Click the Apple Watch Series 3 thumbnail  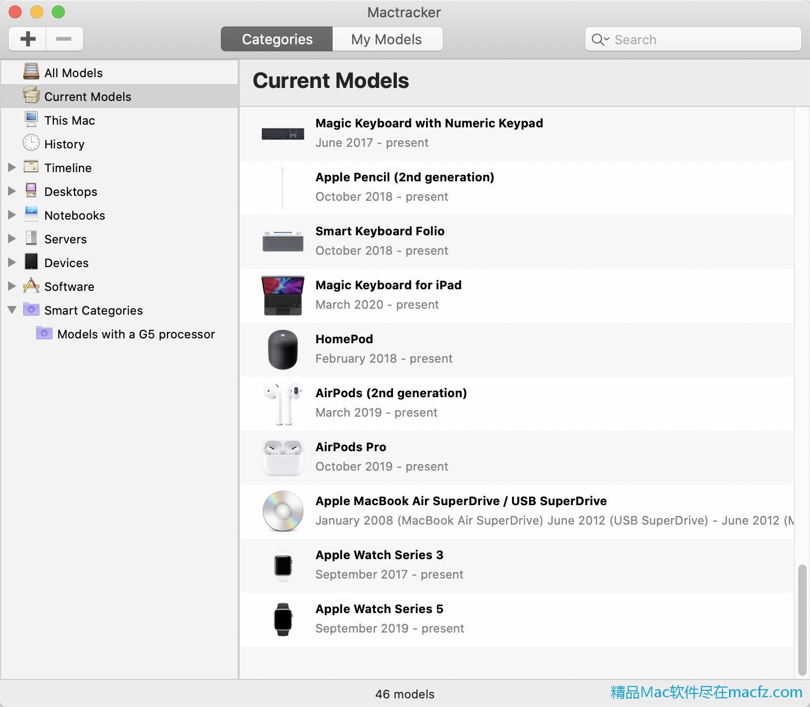tap(283, 566)
